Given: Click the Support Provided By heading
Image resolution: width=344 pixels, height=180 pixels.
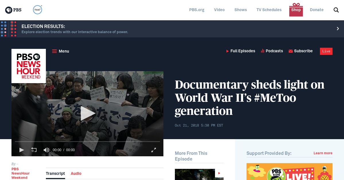Looking at the screenshot, I should tap(269, 153).
